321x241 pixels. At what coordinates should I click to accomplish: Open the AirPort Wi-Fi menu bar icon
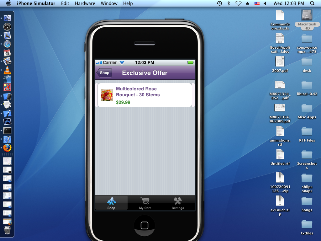coord(238,3)
